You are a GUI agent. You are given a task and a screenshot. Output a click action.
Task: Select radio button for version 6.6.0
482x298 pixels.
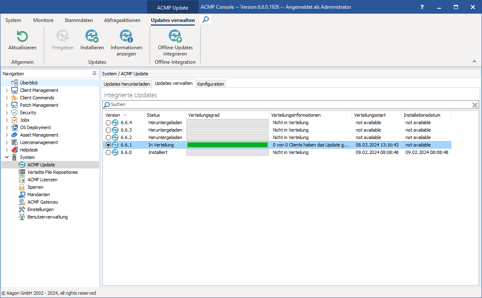coord(108,152)
